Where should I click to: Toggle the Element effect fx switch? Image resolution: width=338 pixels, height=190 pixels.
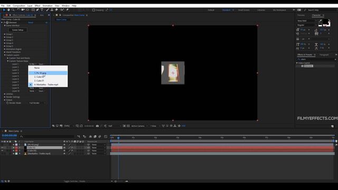coord(4,22)
